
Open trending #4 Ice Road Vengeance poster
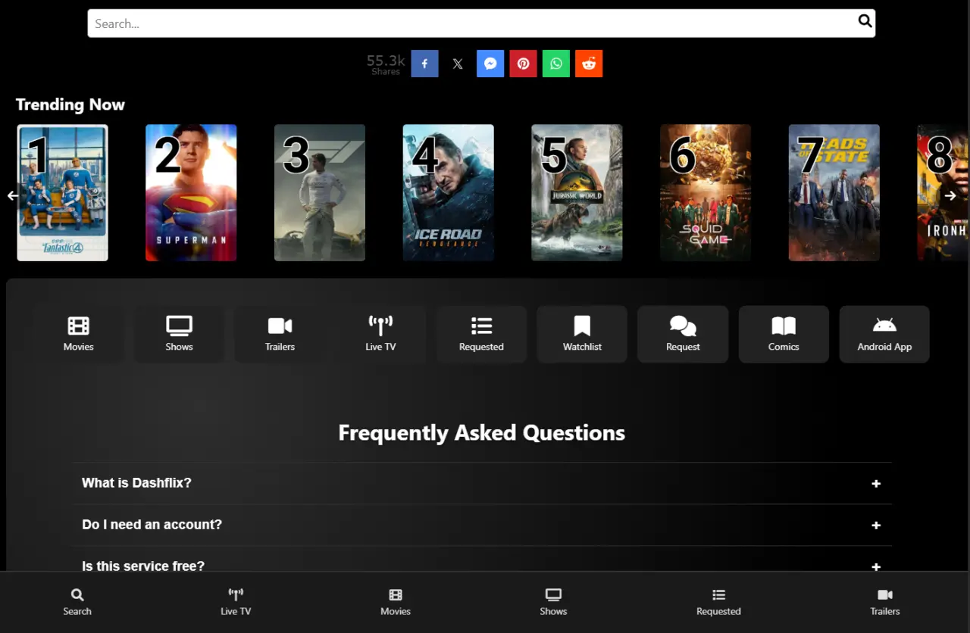(x=449, y=193)
